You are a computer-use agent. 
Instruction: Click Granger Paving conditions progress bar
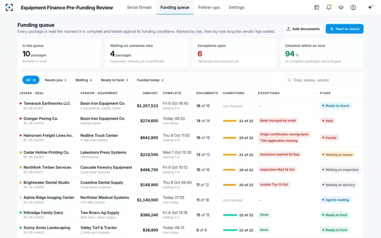pos(230,121)
